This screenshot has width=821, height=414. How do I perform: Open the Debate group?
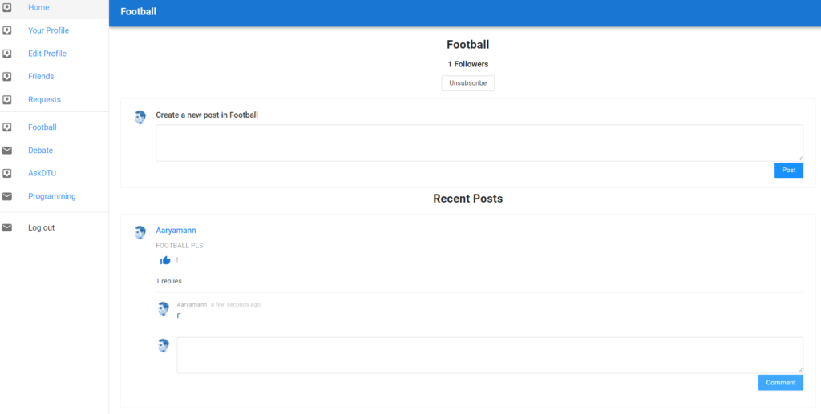coord(40,150)
